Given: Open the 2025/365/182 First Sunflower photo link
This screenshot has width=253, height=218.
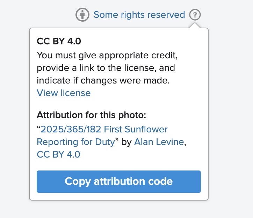Looking at the screenshot, I should [x=102, y=136].
